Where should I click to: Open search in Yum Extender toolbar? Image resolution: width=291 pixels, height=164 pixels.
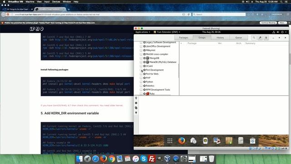(x=254, y=38)
